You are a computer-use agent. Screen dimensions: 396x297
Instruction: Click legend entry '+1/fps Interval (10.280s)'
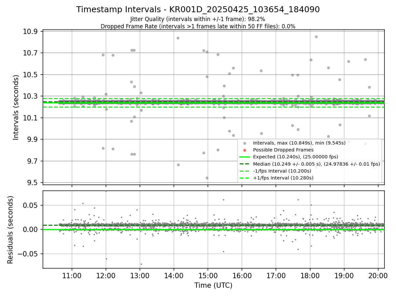283,178
